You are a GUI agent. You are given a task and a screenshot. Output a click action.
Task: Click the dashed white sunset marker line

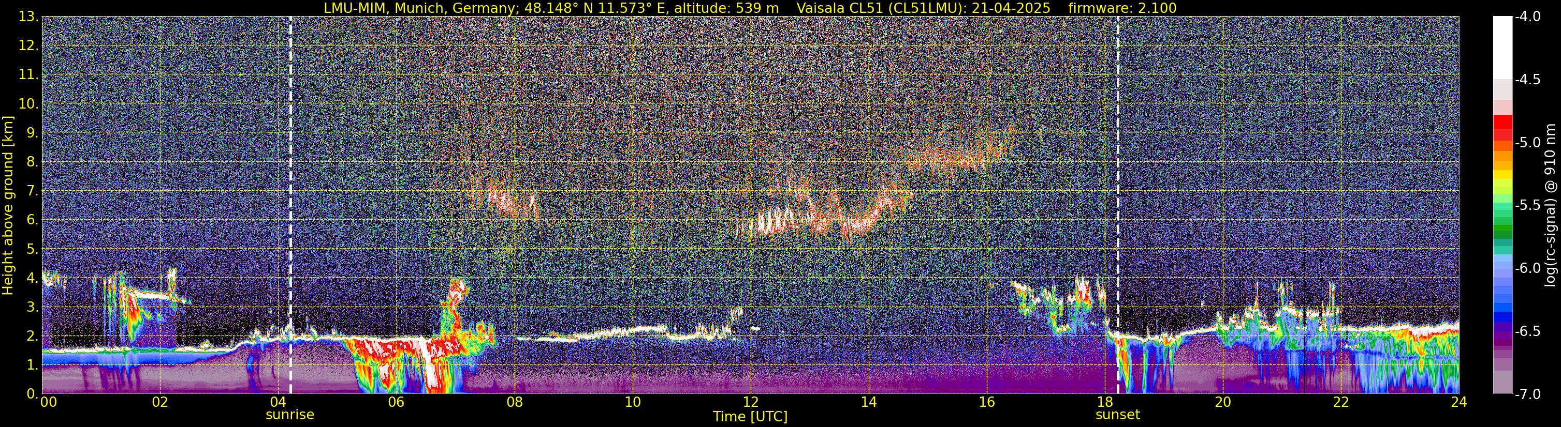[x=1117, y=205]
